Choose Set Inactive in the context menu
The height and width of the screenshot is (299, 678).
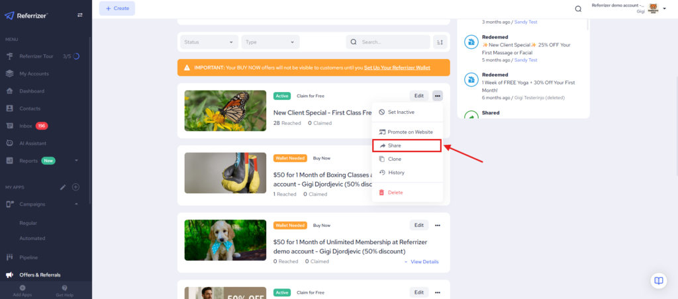(x=401, y=112)
